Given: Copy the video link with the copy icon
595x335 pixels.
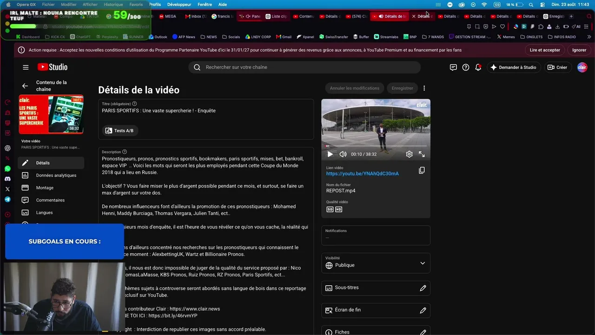Looking at the screenshot, I should coord(422,170).
